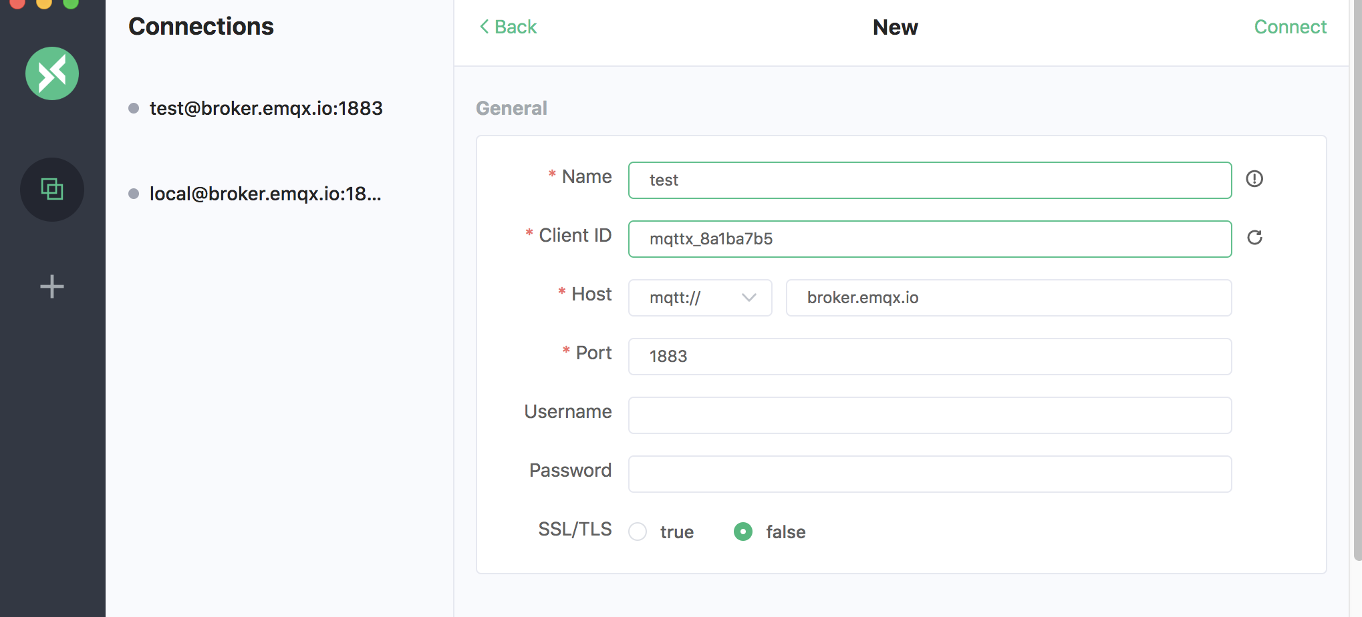Enable SSL/TLS by selecting true
Screen dimensions: 1362x617
638,532
